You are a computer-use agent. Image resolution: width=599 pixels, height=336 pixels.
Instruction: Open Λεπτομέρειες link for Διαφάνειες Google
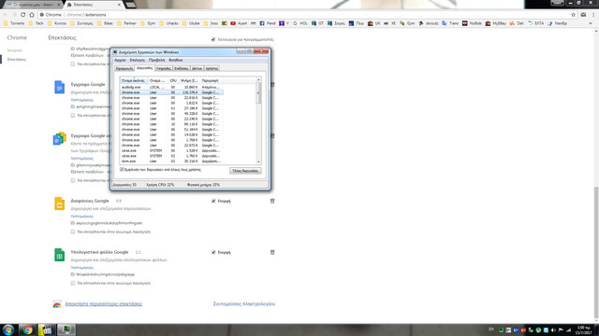pyautogui.click(x=81, y=216)
